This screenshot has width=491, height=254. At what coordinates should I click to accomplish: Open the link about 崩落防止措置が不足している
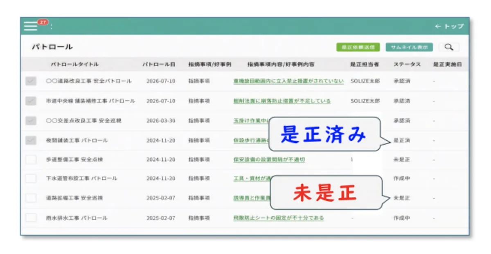(282, 101)
